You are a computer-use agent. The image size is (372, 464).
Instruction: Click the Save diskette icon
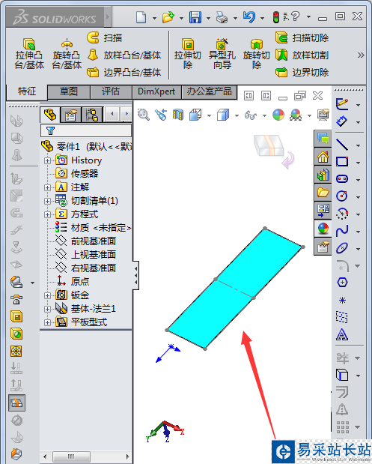(195, 17)
